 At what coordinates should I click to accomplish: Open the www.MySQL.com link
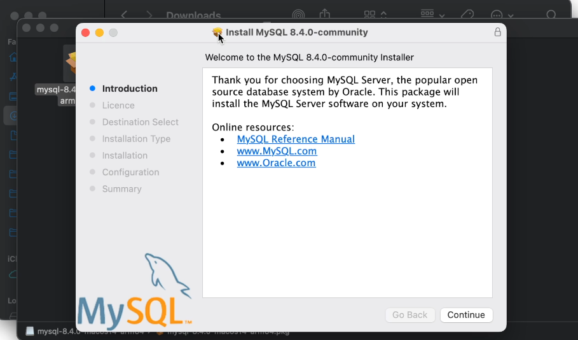[277, 151]
